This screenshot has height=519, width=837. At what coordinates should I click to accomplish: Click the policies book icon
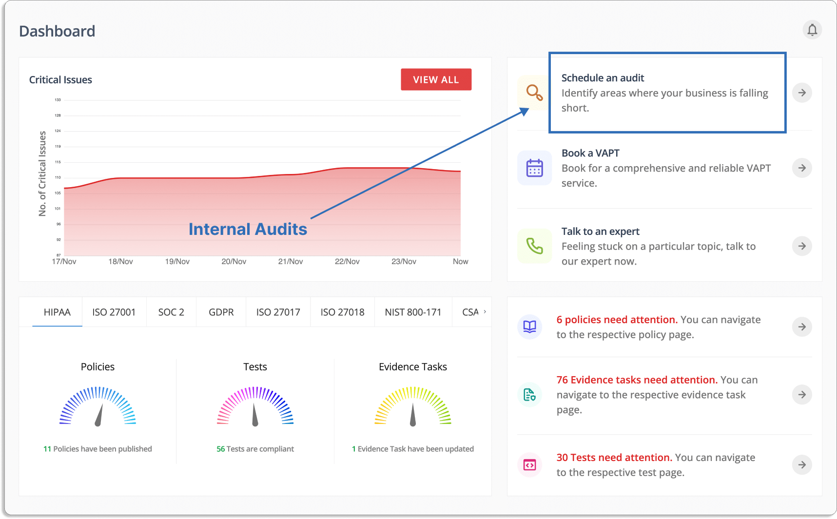coord(529,327)
